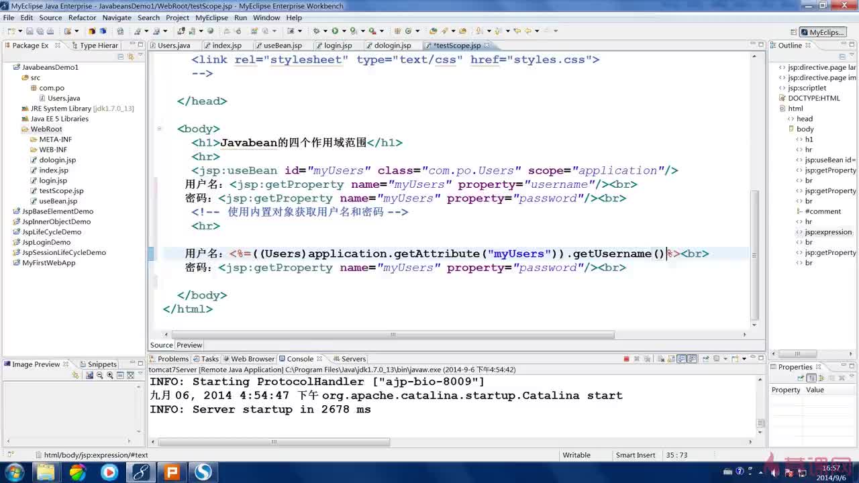
Task: Click the Writable status field
Action: (576, 455)
